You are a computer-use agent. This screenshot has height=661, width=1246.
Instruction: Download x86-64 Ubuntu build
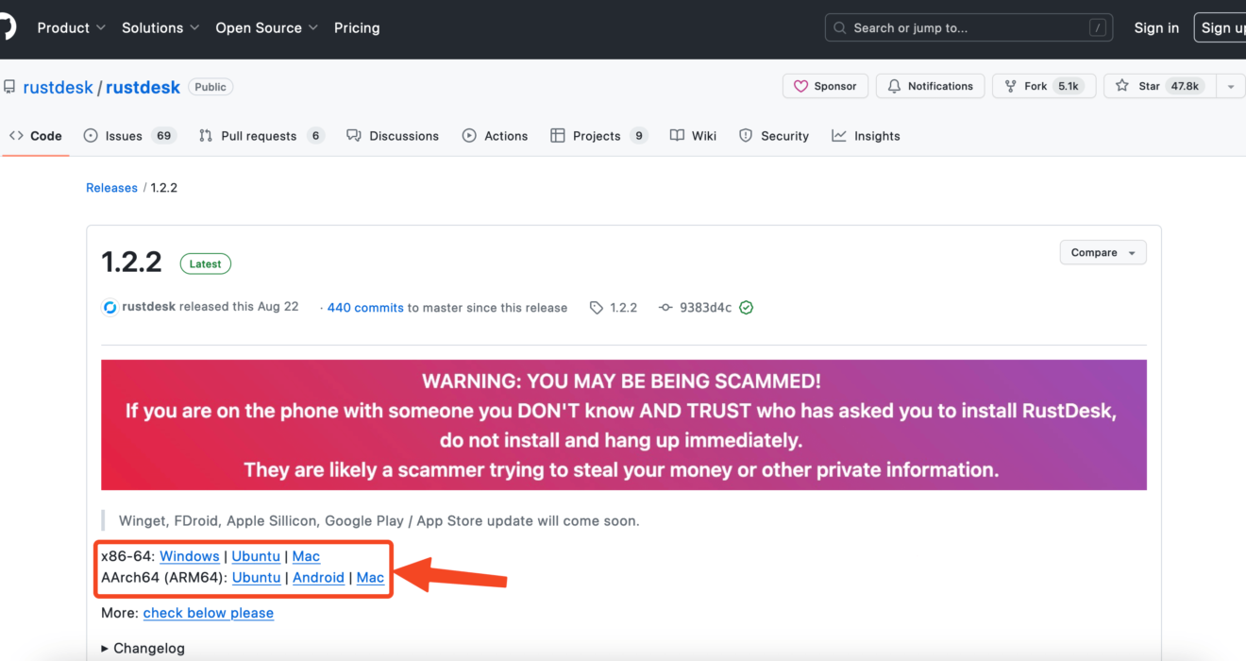tap(256, 556)
